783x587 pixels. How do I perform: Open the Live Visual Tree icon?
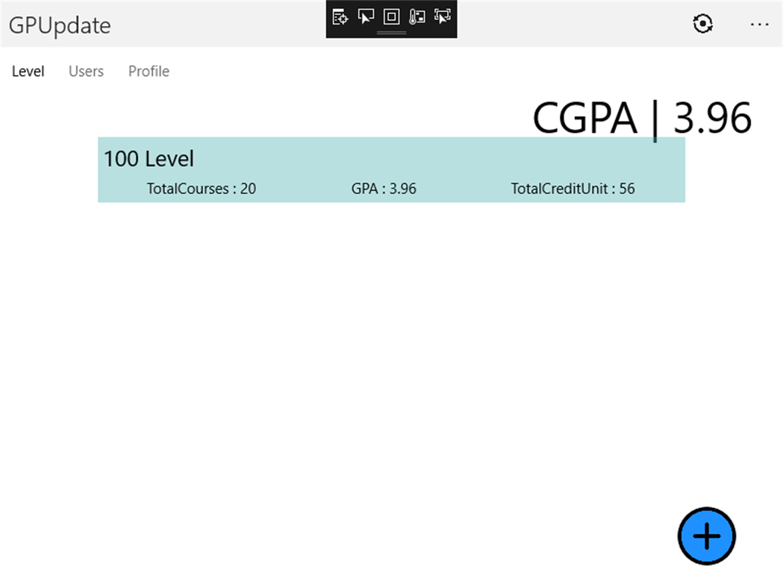tap(339, 17)
